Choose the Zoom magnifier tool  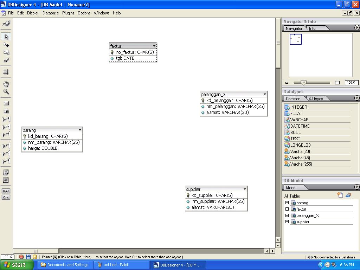(6, 91)
